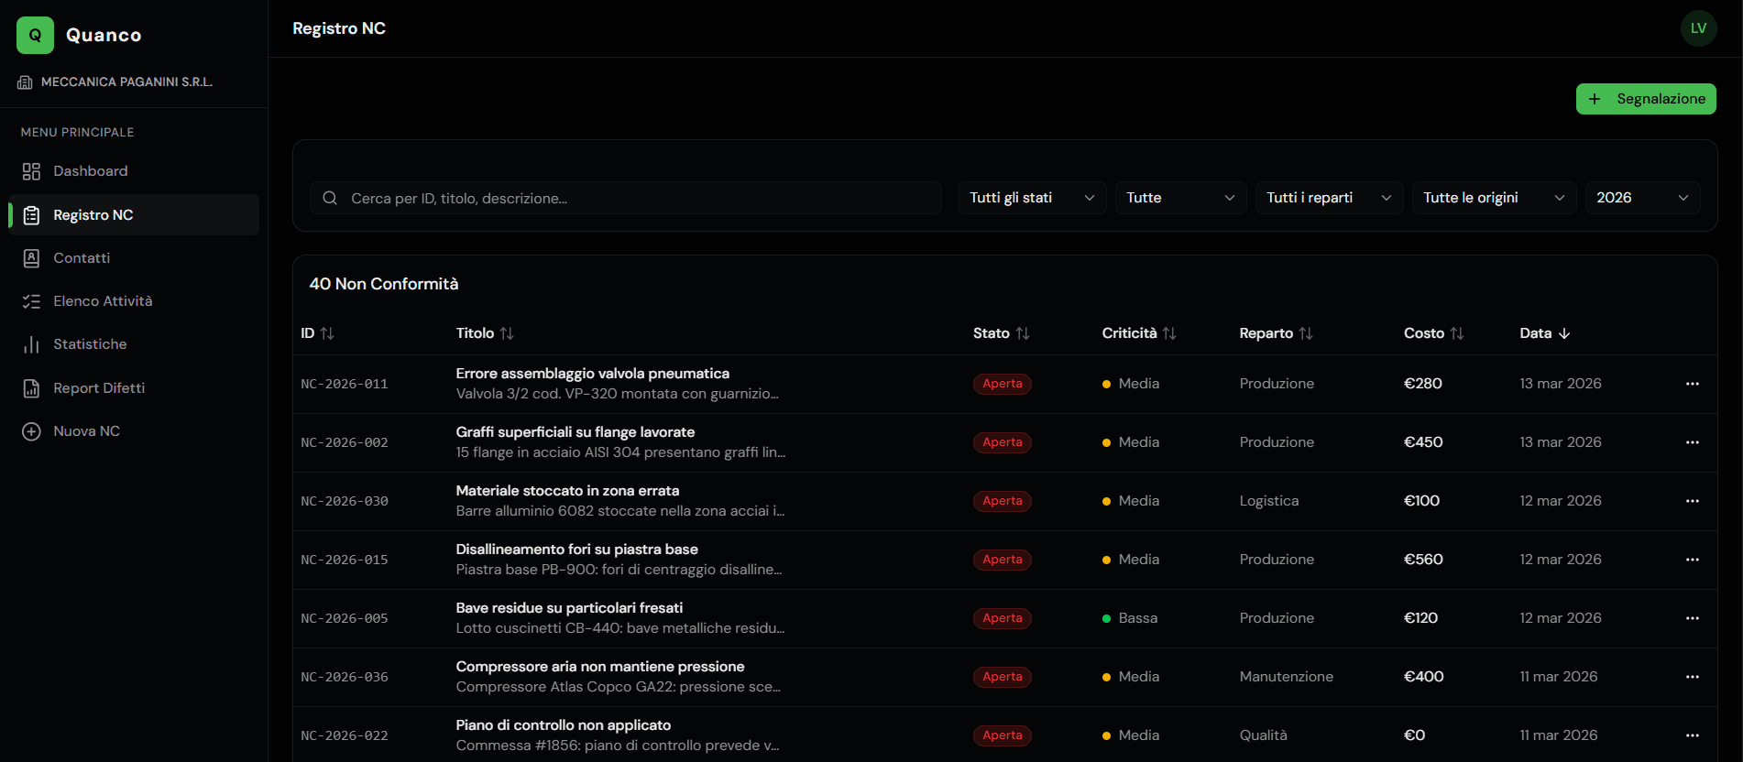The height and width of the screenshot is (762, 1743).
Task: Click the search field for ID, titolo
Action: [x=626, y=198]
